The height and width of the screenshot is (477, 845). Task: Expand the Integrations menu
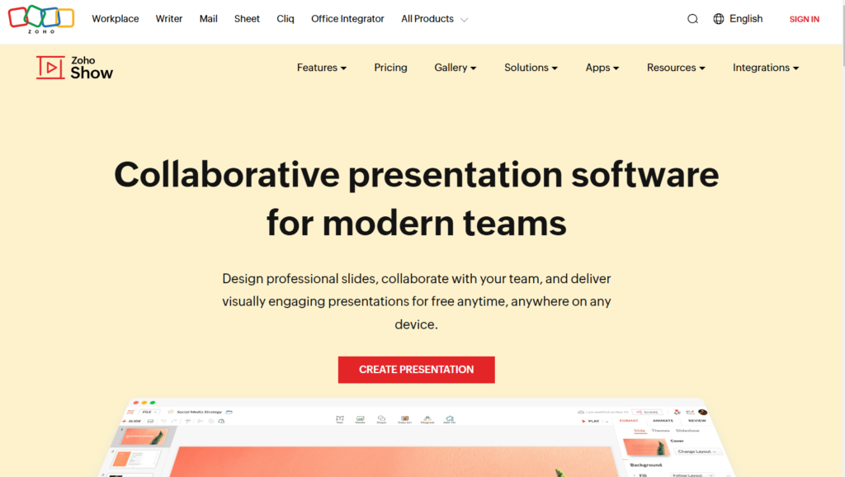(x=766, y=68)
